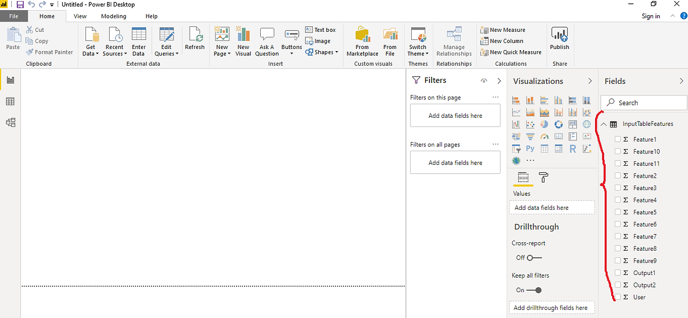688x318 pixels.
Task: Click the Values add data fields well
Action: point(552,208)
